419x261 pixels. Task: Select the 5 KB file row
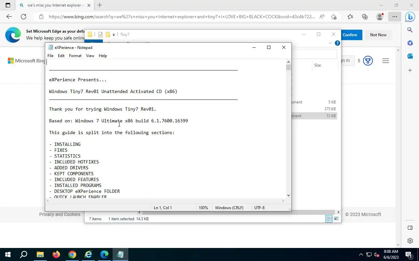click(314, 102)
